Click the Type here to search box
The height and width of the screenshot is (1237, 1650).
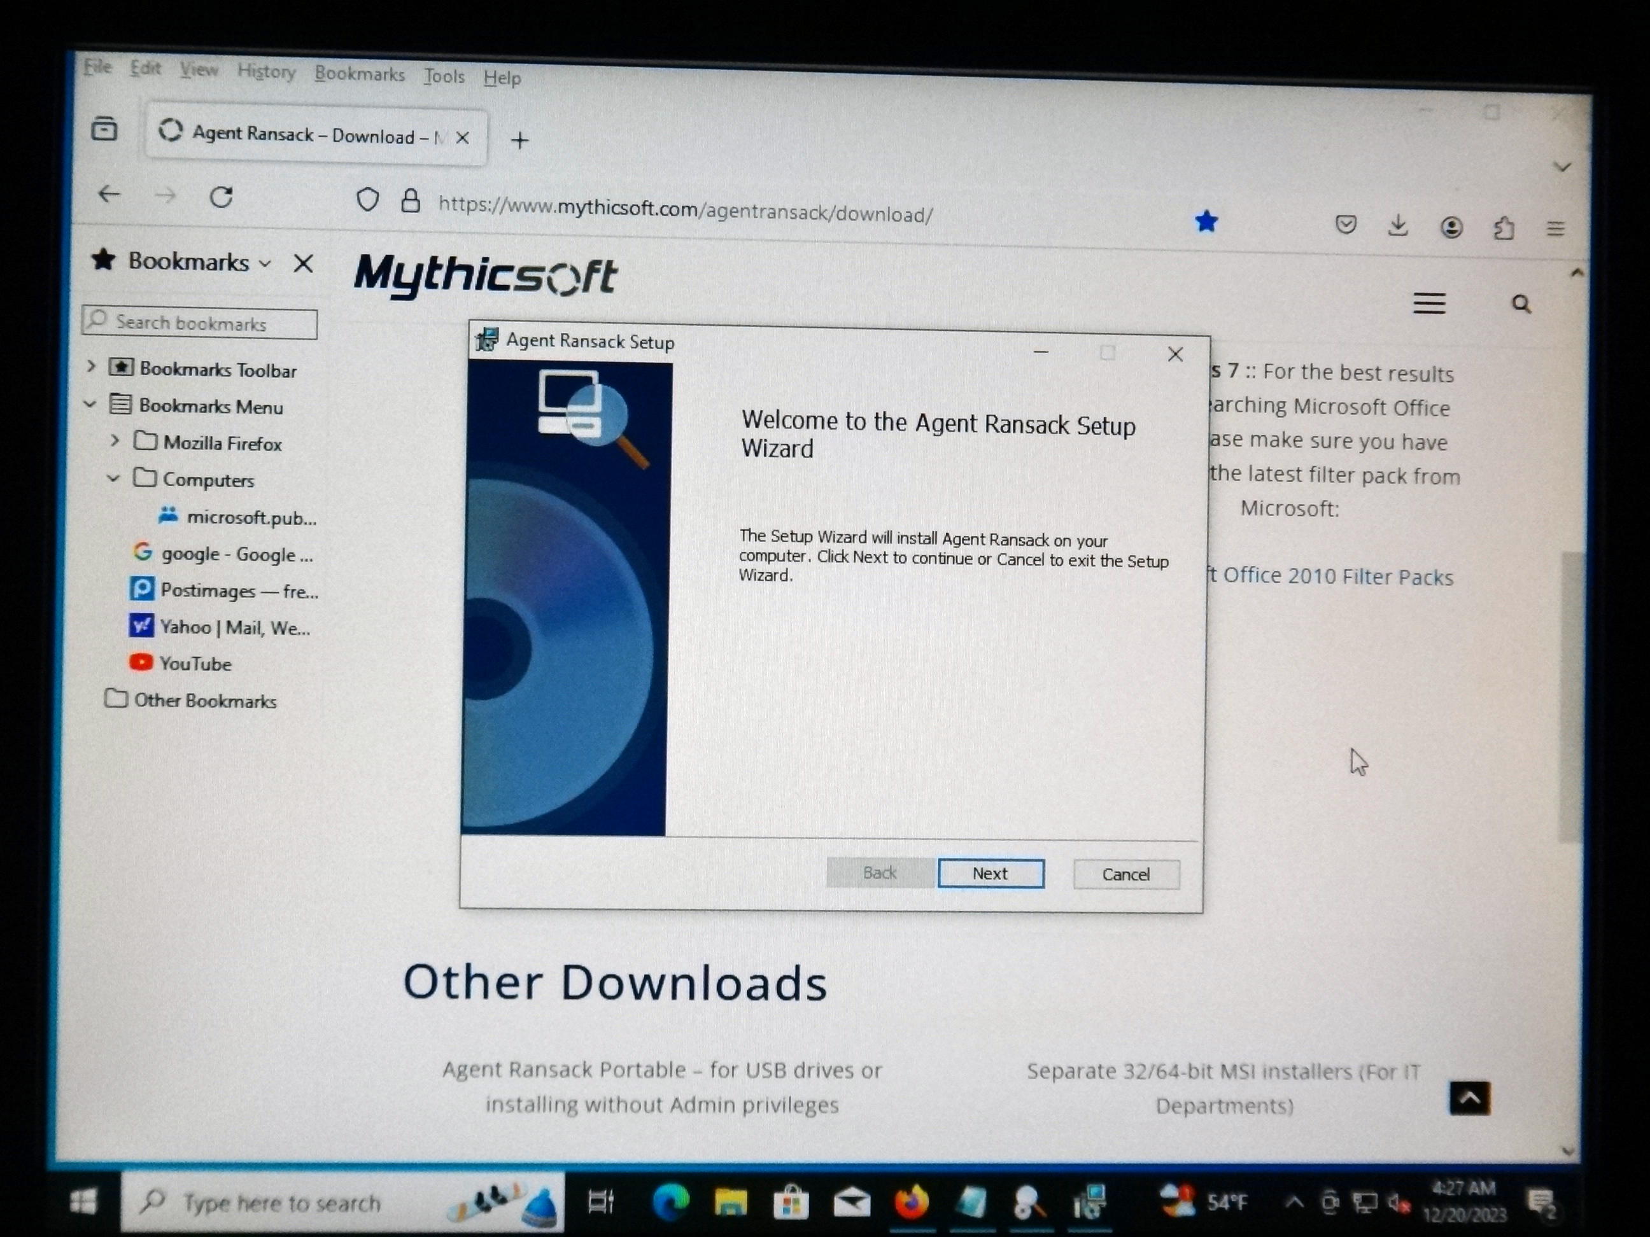[x=342, y=1202]
